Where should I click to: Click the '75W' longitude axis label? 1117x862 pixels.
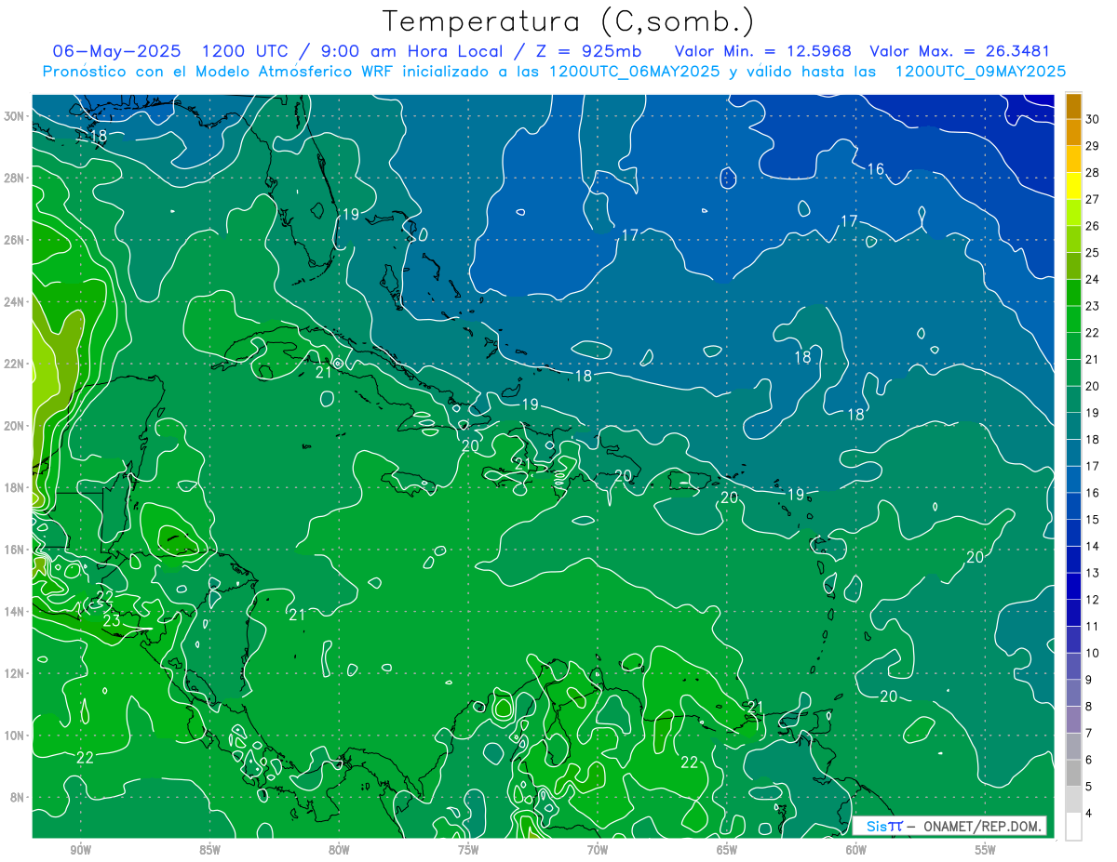(468, 850)
